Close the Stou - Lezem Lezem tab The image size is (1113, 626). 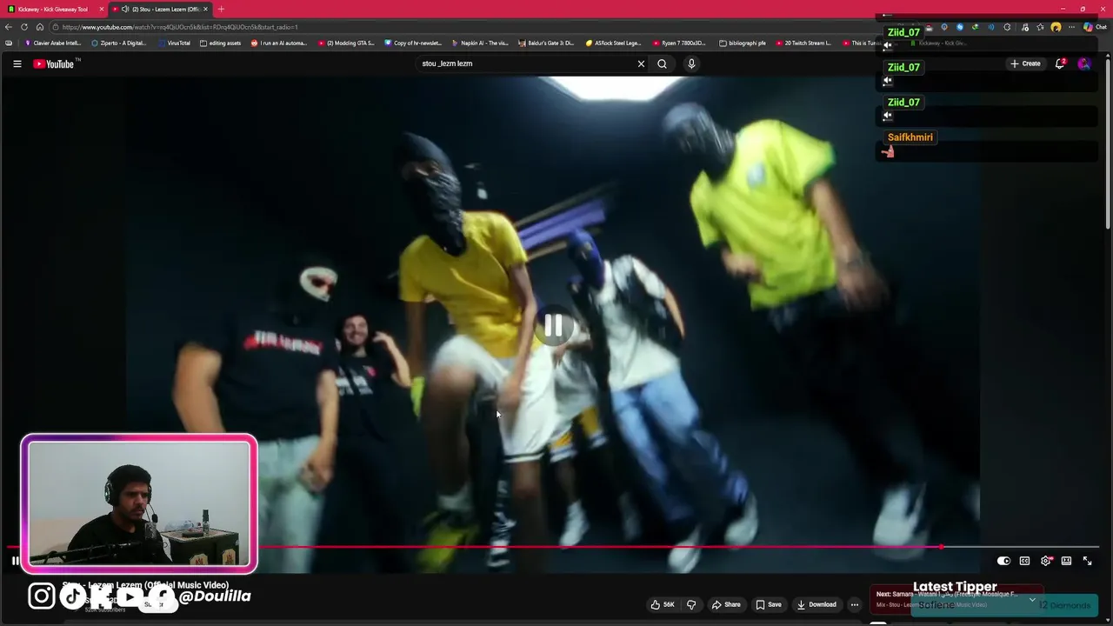tap(206, 9)
